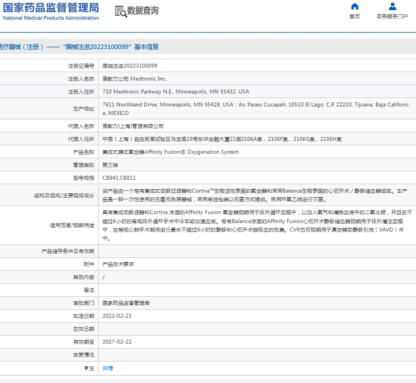This screenshot has width=416, height=383.
Task: Click the 注册人名称 row label
Action: tap(81, 79)
